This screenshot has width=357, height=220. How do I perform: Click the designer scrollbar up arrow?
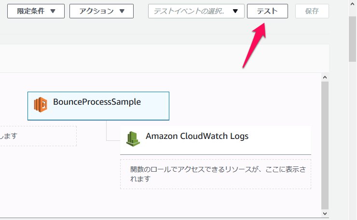pos(325,77)
